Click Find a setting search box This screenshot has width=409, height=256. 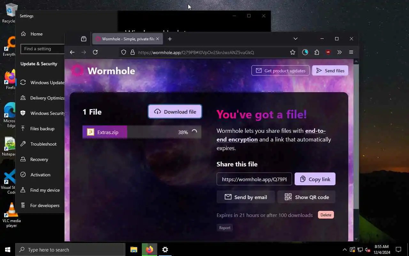(42, 49)
